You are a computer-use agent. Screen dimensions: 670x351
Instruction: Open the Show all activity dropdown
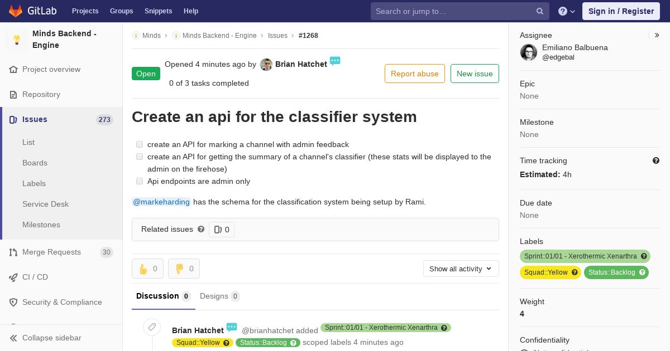point(461,269)
